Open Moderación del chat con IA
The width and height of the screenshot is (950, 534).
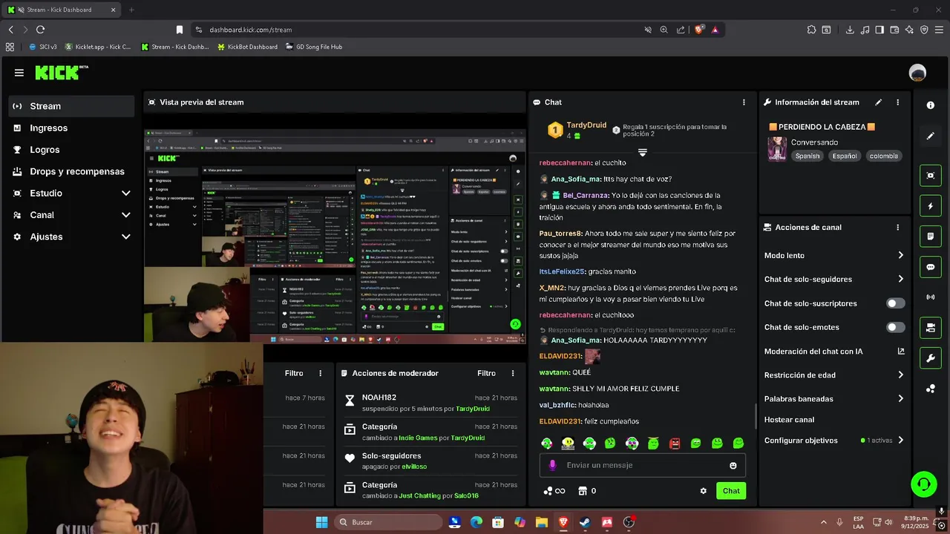(834, 352)
